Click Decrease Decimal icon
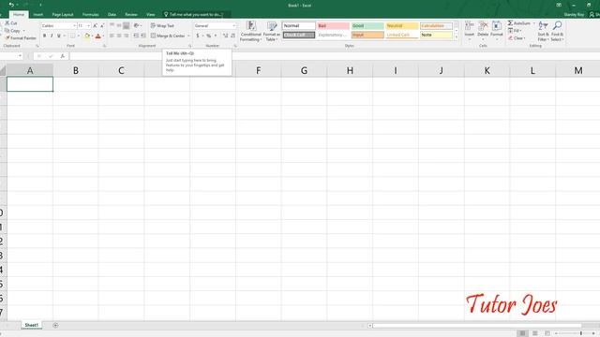The height and width of the screenshot is (337, 600). pyautogui.click(x=232, y=36)
